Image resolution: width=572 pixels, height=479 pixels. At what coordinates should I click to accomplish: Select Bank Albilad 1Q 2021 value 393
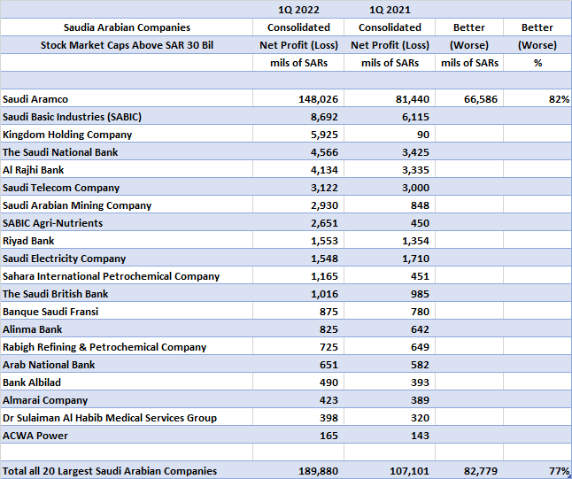pyautogui.click(x=390, y=382)
